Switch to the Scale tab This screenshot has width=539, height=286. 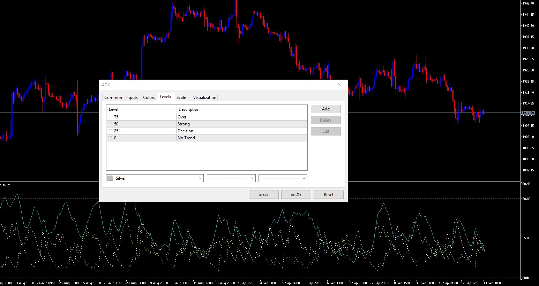(181, 98)
